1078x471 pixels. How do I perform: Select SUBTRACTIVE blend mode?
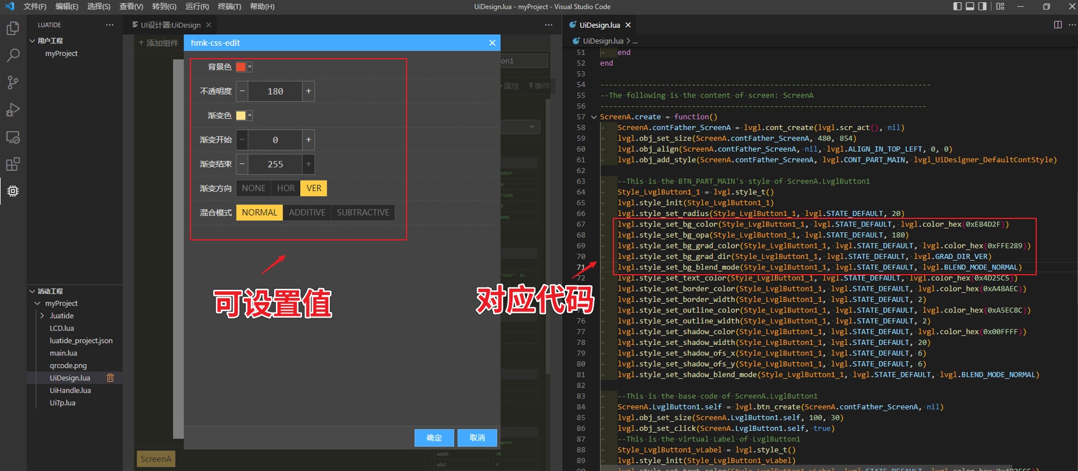[x=363, y=213]
